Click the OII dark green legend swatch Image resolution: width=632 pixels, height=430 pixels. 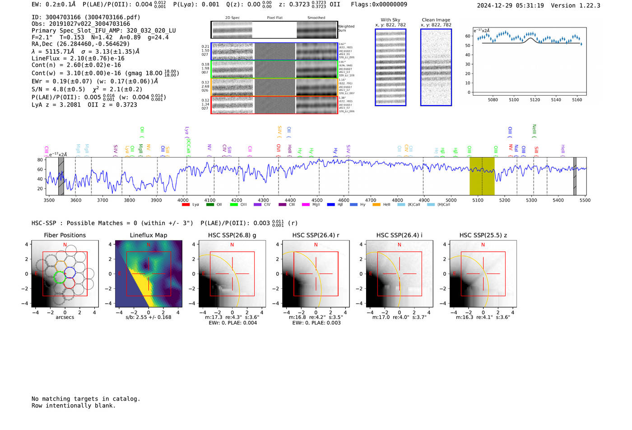(210, 205)
